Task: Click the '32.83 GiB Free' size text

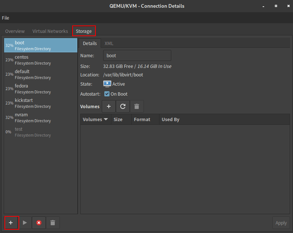Action: pos(118,66)
